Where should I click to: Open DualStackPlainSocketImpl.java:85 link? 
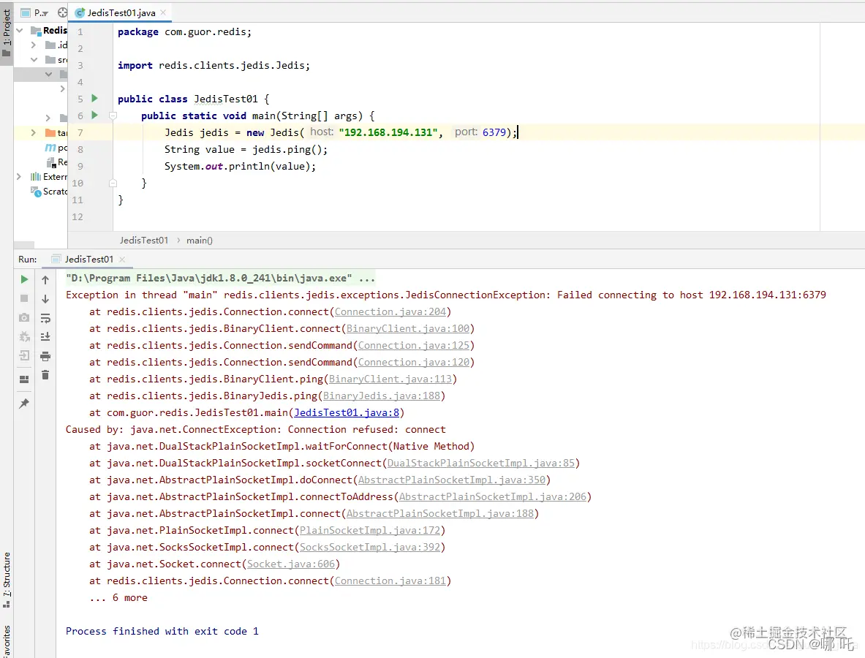480,464
